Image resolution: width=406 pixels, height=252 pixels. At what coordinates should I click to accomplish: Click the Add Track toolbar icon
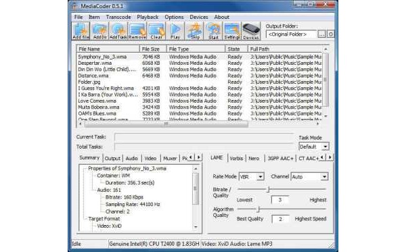click(118, 31)
